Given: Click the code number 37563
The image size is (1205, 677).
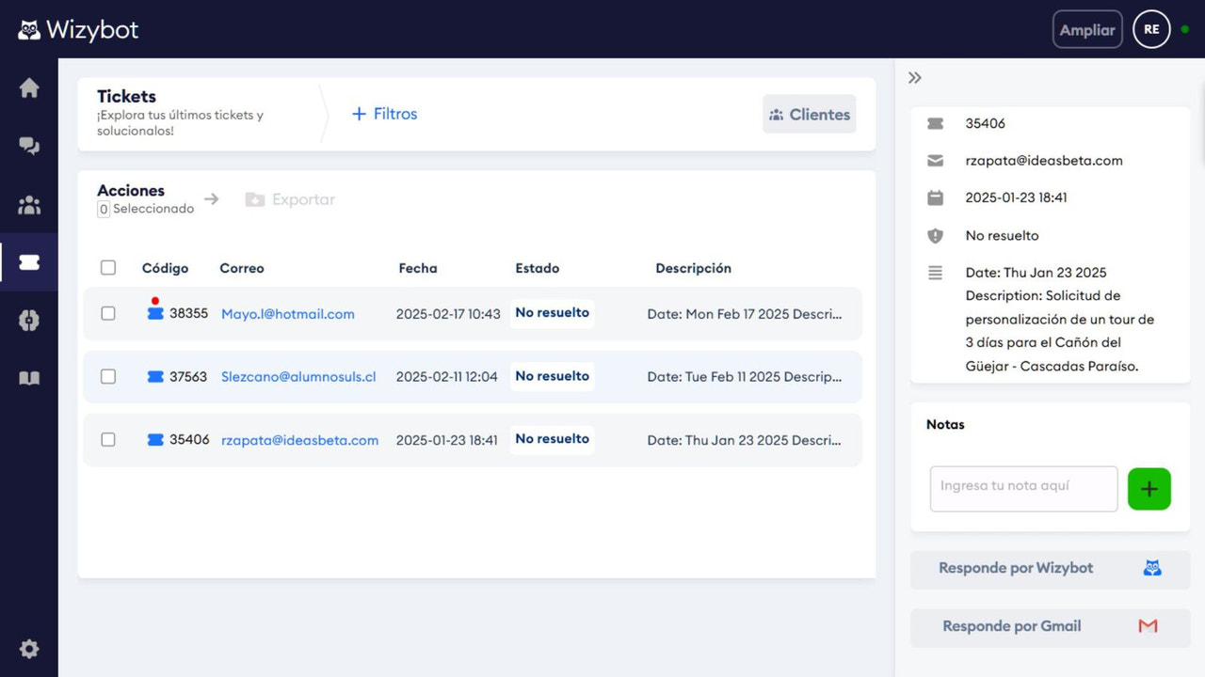Looking at the screenshot, I should pos(188,376).
